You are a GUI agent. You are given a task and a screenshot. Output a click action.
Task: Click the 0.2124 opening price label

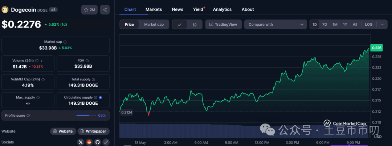point(127,112)
